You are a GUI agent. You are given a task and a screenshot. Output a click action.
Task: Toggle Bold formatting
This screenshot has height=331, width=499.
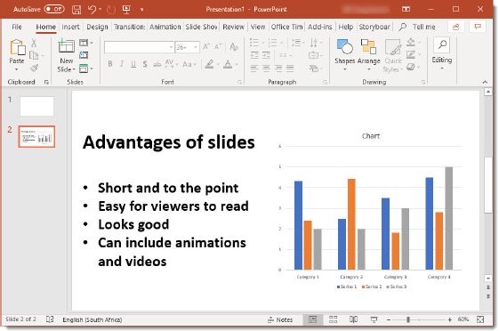109,64
